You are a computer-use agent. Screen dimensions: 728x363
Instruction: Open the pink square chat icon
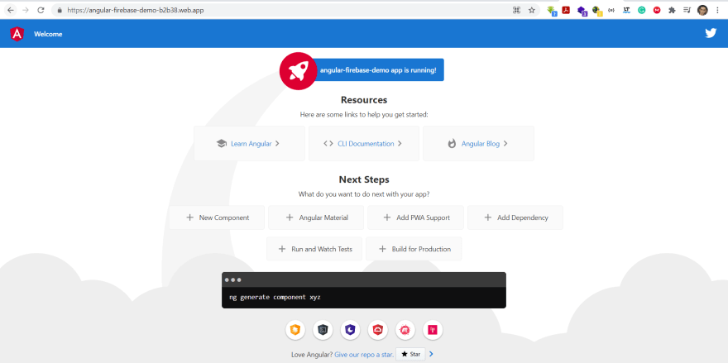coord(433,330)
